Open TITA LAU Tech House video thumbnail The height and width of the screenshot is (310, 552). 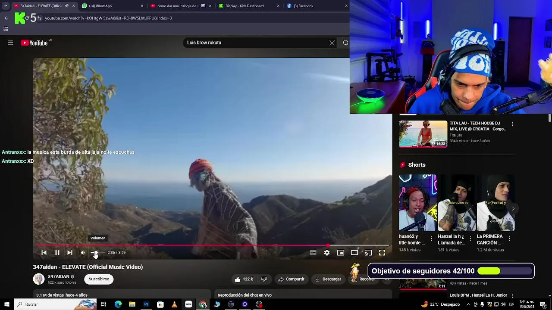423,134
